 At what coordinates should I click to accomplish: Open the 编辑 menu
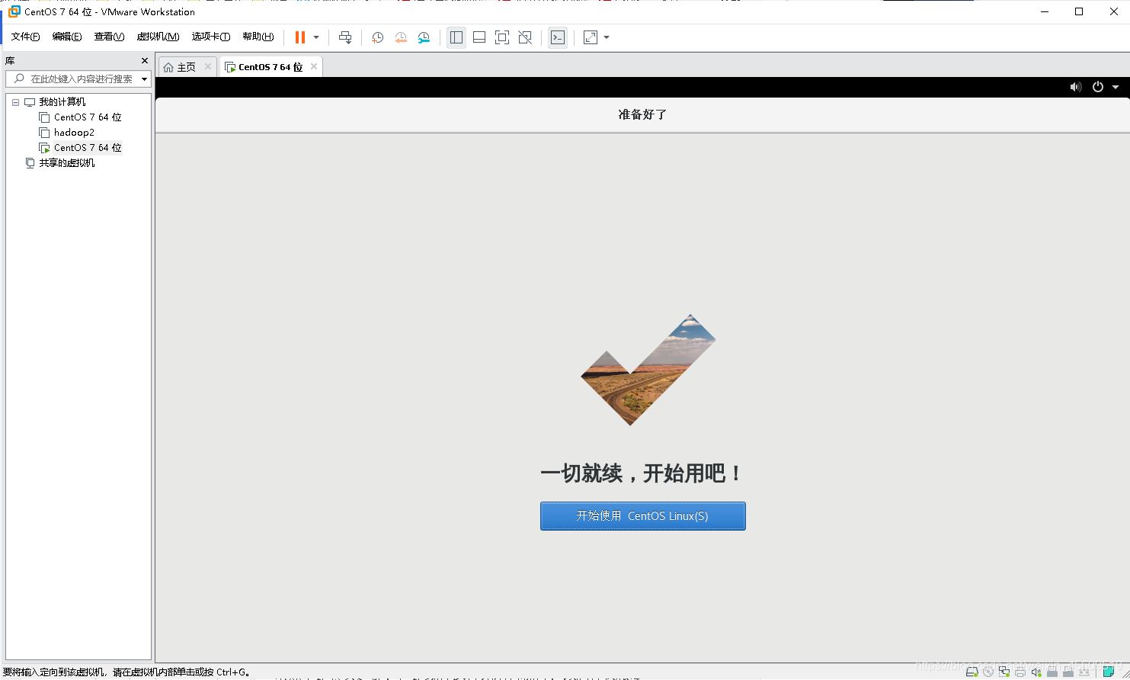(x=67, y=37)
